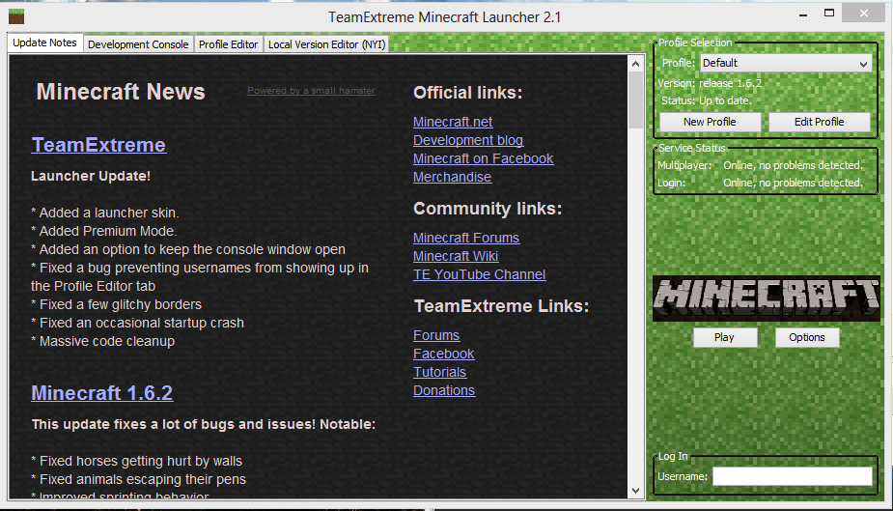The height and width of the screenshot is (511, 893).
Task: Click the 'TeamExtreme Links:' heading
Action: tap(501, 306)
